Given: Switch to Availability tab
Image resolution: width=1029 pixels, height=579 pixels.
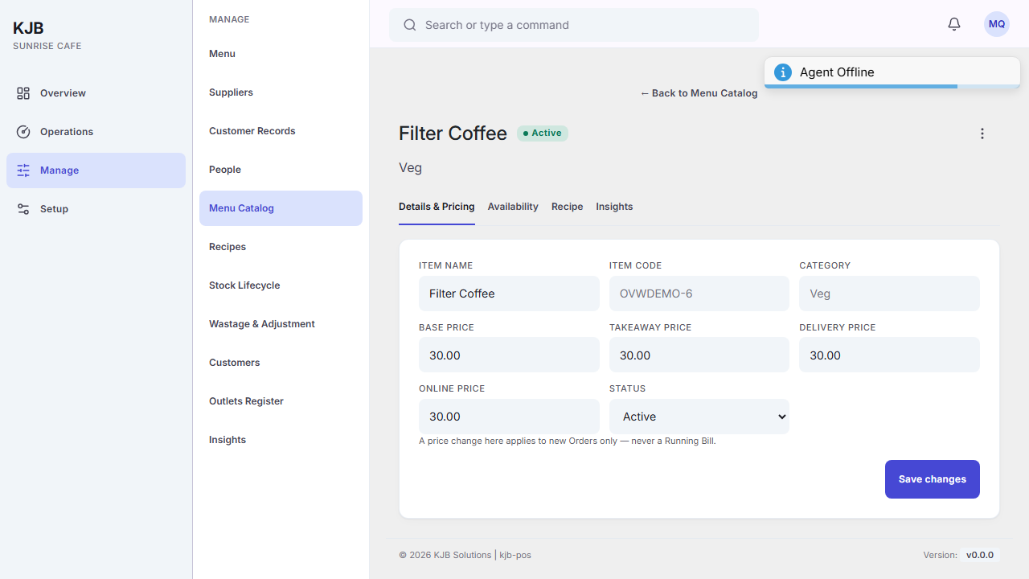Looking at the screenshot, I should 513,207.
